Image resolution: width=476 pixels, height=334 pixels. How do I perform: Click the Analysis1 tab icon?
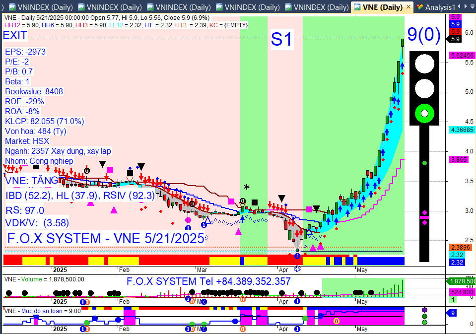[420, 7]
